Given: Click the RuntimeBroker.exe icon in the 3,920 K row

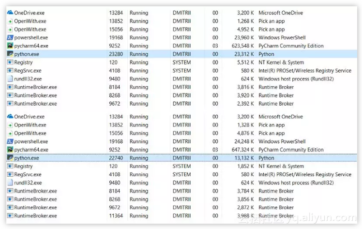Looking at the screenshot, I should [x=10, y=95].
